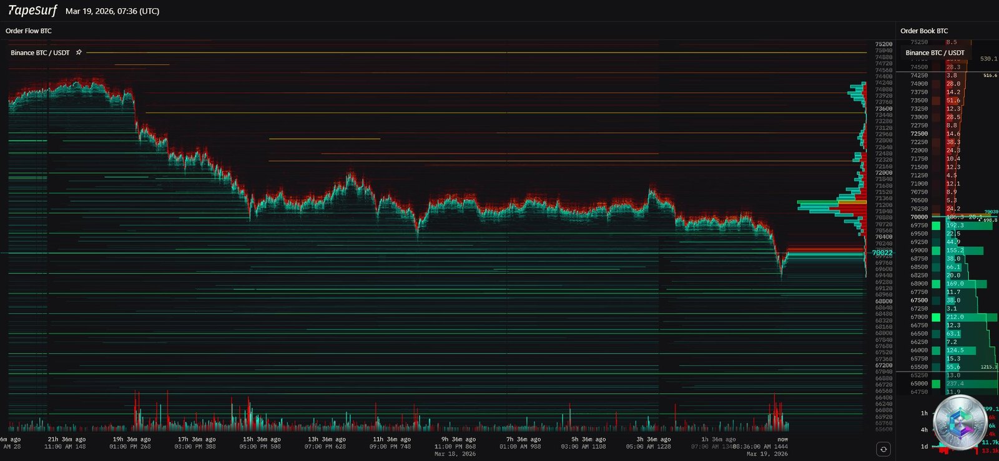The width and height of the screenshot is (999, 461).
Task: Select the 4h timeframe in the order book
Action: click(x=924, y=430)
